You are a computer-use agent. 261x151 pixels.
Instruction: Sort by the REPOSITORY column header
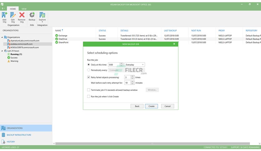251,31
